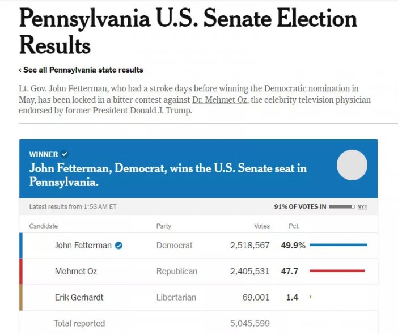398x334 pixels.
Task: Click the circular candidate photo placeholder
Action: [x=352, y=165]
